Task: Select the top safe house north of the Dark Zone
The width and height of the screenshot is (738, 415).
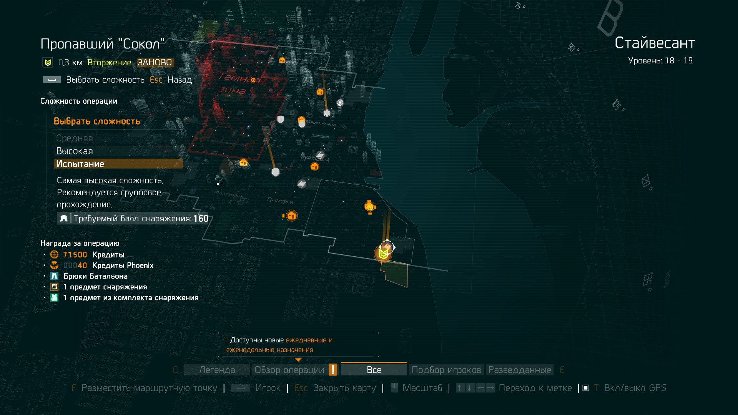Action: [x=282, y=60]
